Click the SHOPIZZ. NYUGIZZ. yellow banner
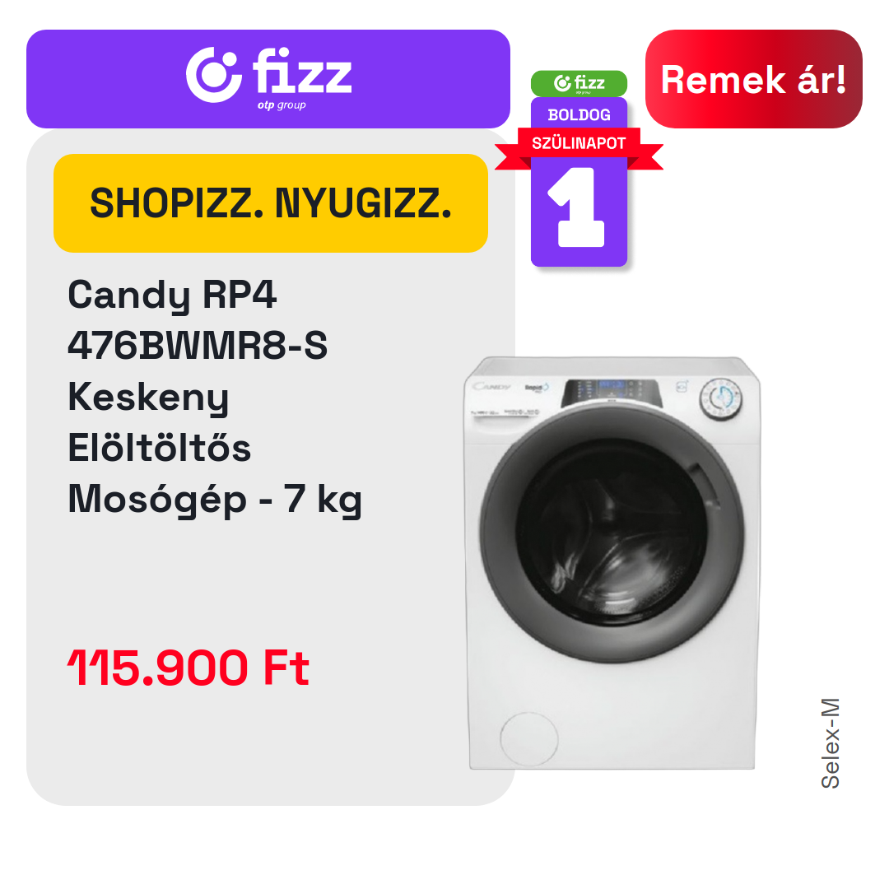 [271, 203]
